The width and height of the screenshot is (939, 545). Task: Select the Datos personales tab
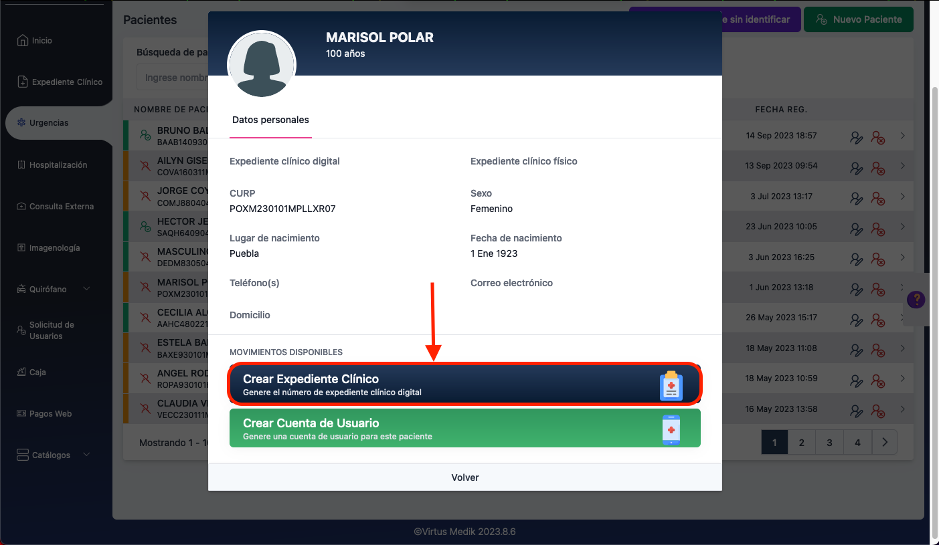pyautogui.click(x=270, y=120)
